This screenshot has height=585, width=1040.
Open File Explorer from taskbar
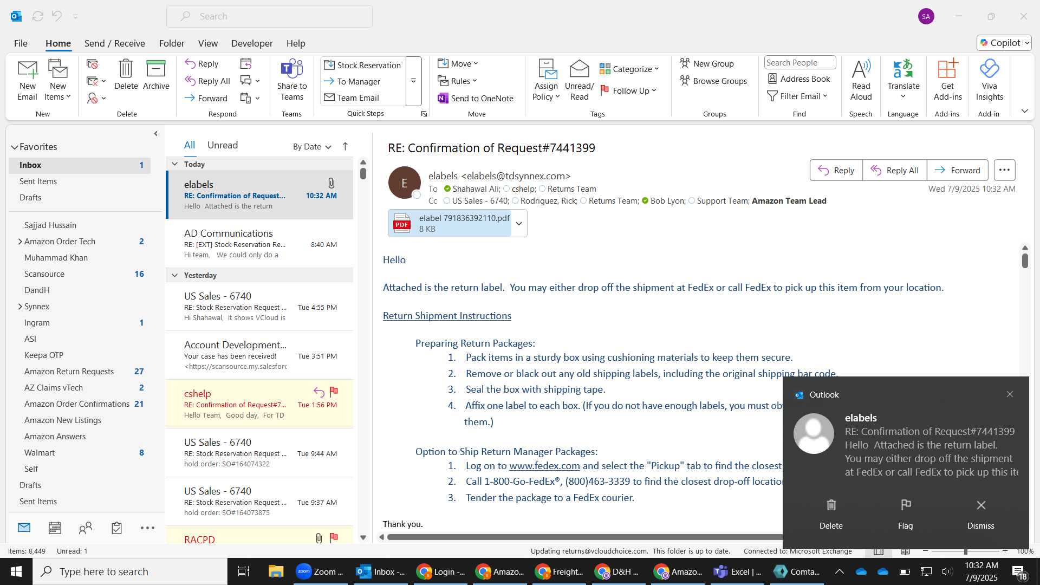276,571
